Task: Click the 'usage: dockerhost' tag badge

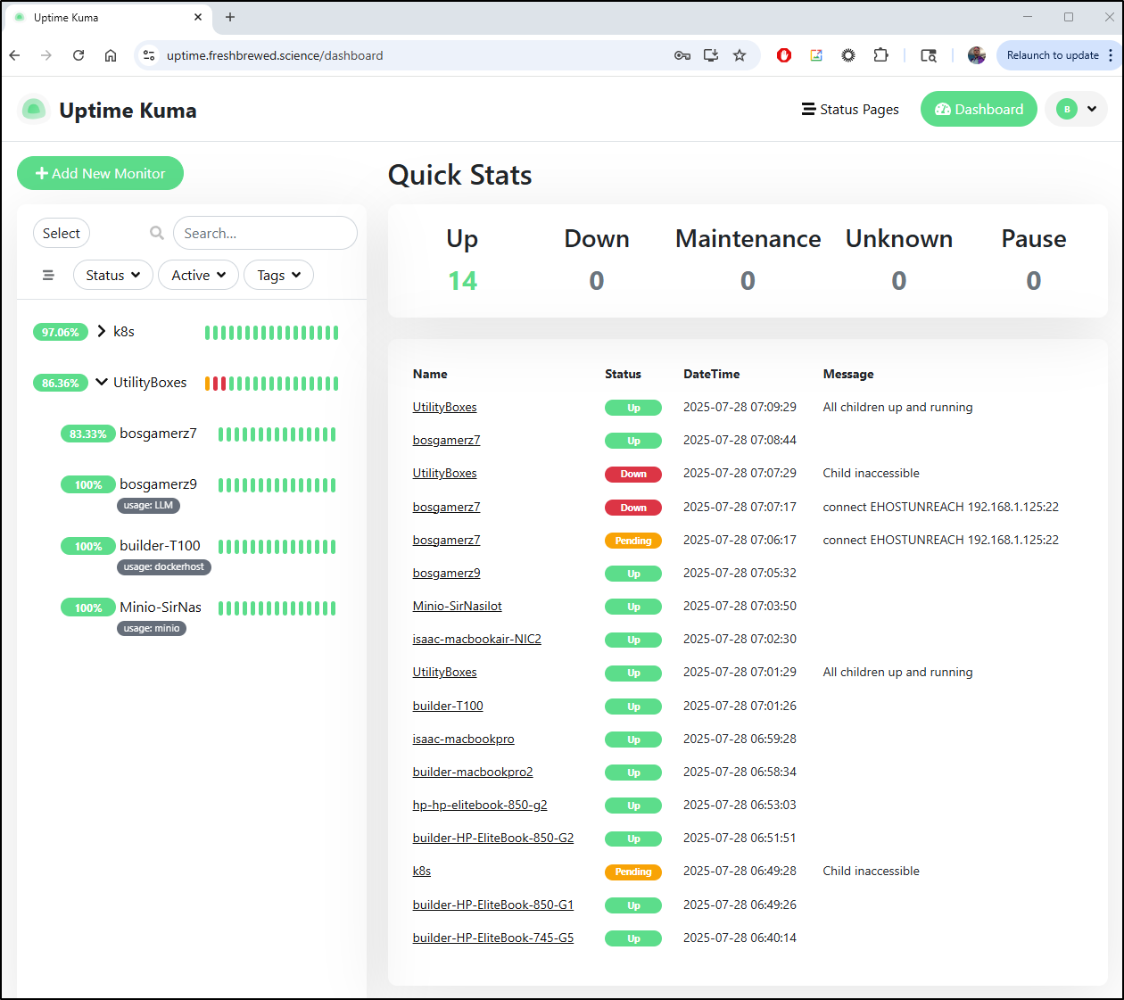Action: pos(164,566)
